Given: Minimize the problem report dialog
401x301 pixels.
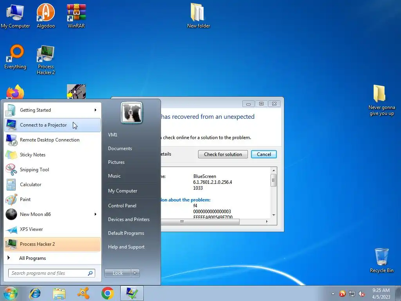Looking at the screenshot, I should pyautogui.click(x=248, y=103).
